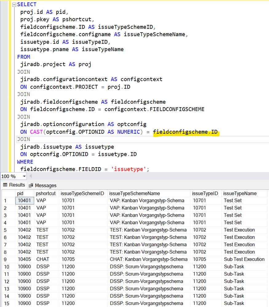Click the Messages tab icon
269x307 pixels.
pos(31,185)
